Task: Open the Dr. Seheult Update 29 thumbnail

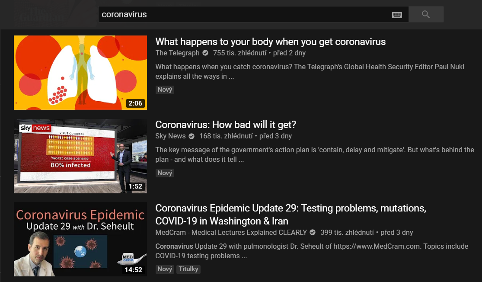Action: pyautogui.click(x=80, y=239)
